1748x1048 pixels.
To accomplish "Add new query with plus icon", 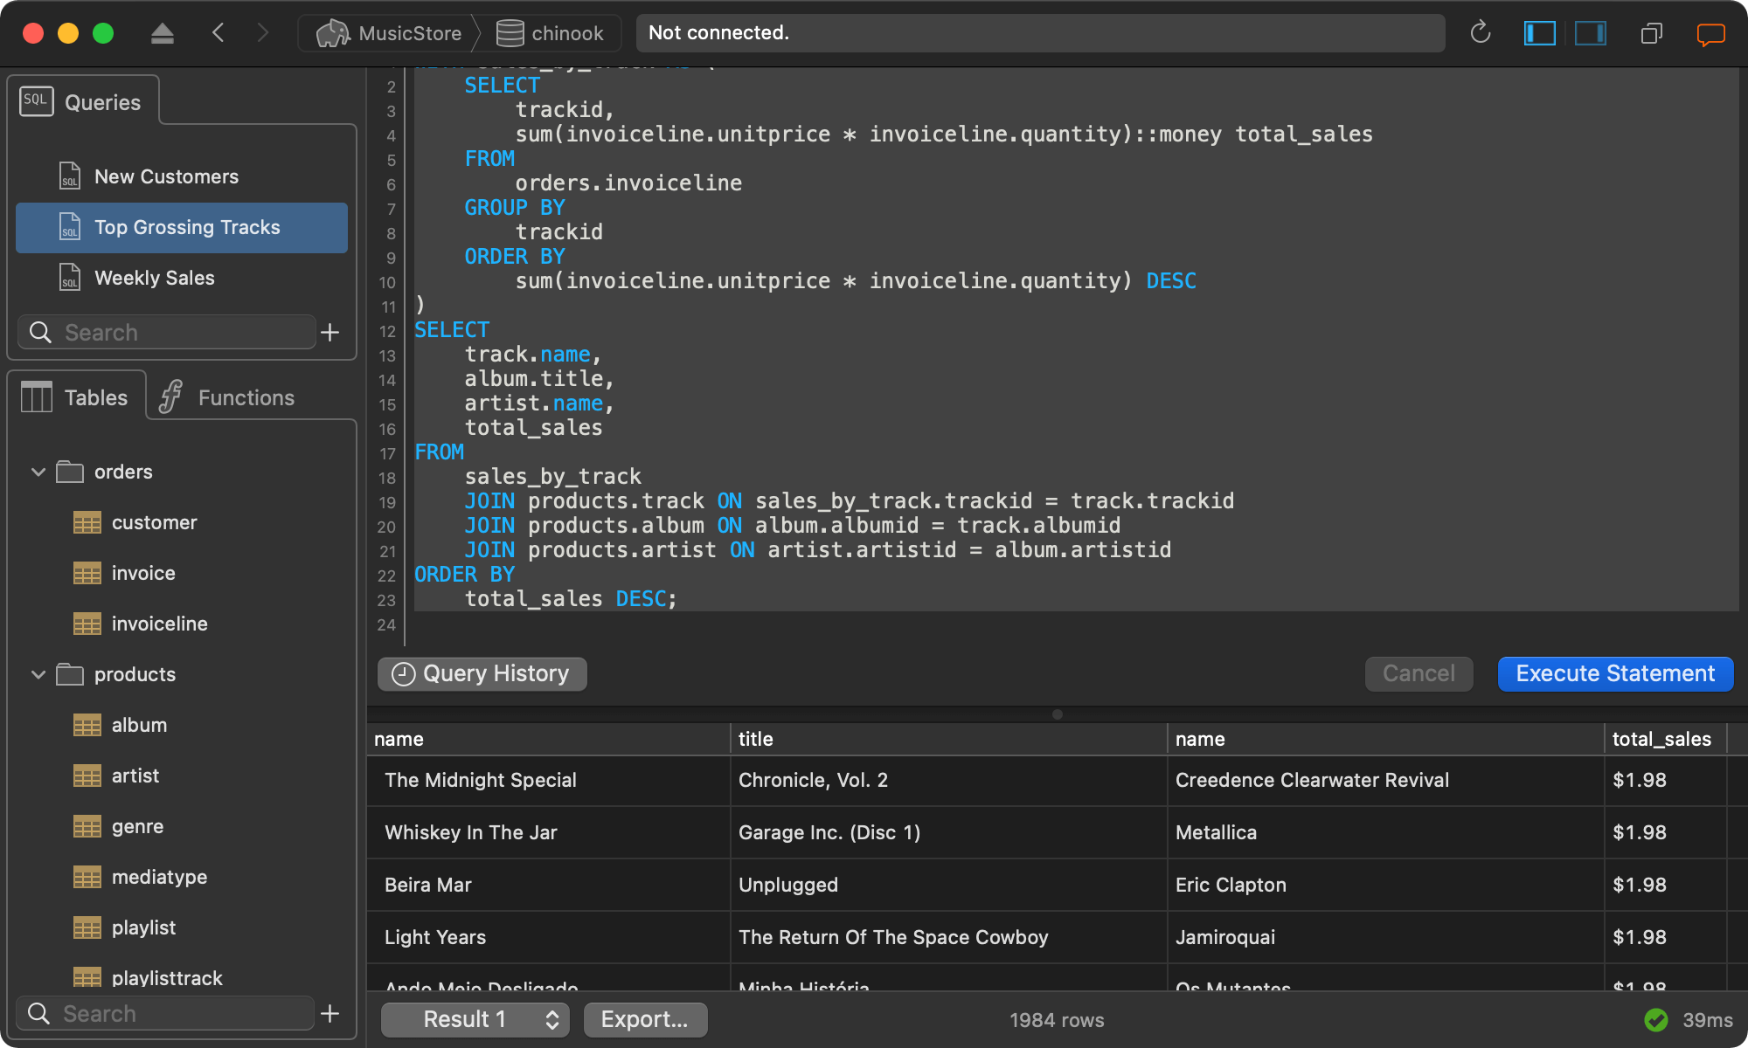I will click(x=330, y=333).
